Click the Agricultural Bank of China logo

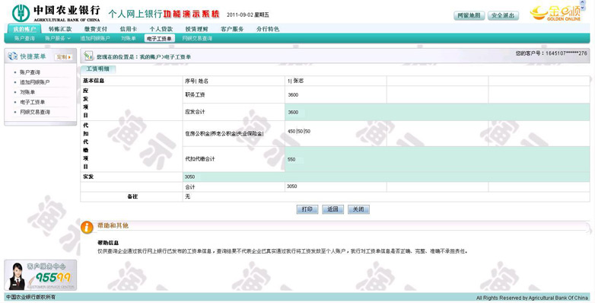[x=56, y=13]
